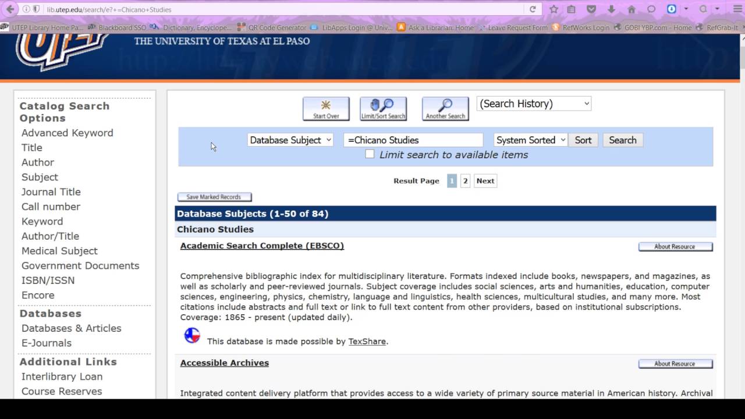Screen dimensions: 745x419
Task: Open Databases & Articles link
Action: pos(72,328)
